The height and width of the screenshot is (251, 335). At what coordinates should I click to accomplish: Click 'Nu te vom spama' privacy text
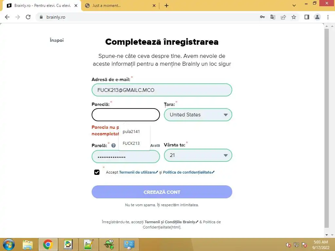pyautogui.click(x=162, y=205)
